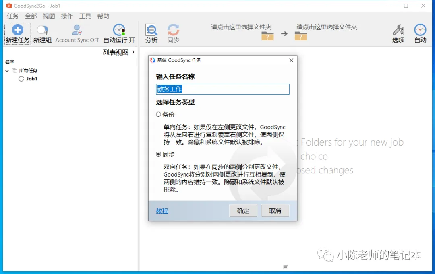
Task: Click the Analyze (分析) icon
Action: (151, 30)
